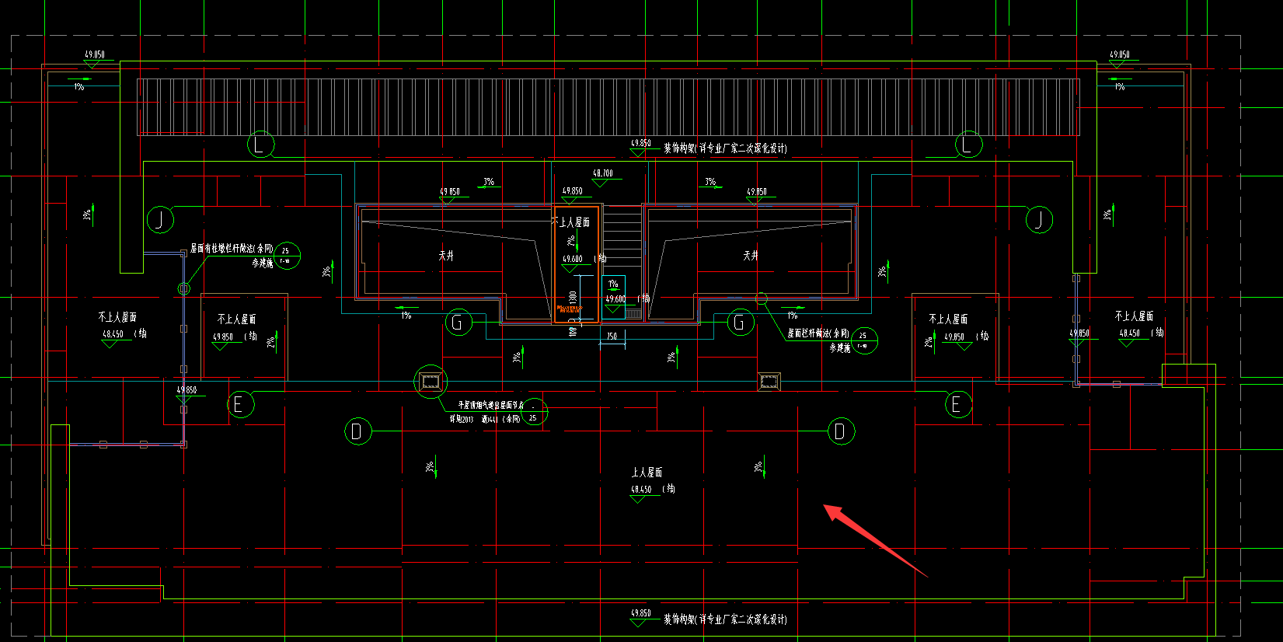Select the right 天井 label
This screenshot has width=1283, height=642.
tap(751, 256)
